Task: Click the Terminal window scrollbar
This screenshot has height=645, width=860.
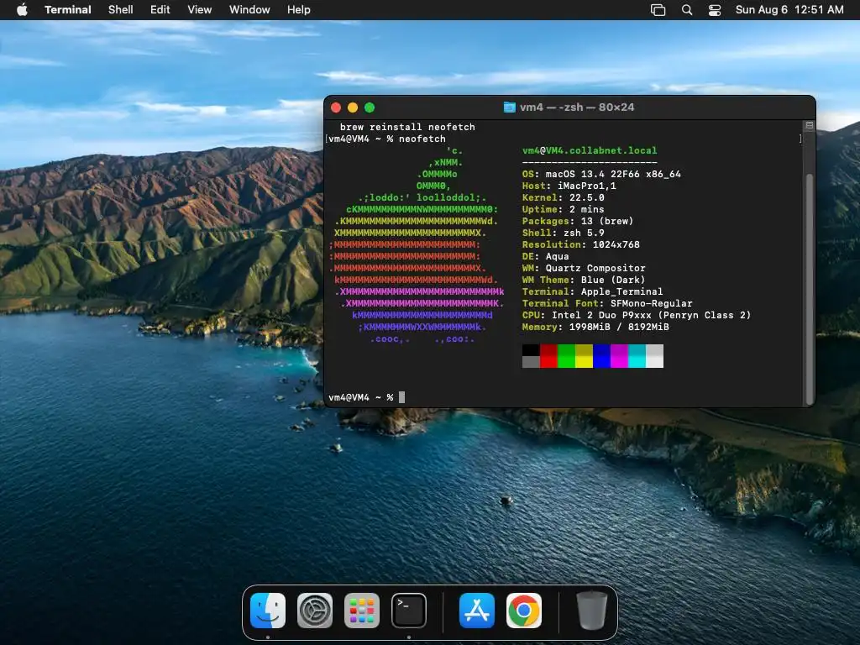Action: [x=809, y=289]
